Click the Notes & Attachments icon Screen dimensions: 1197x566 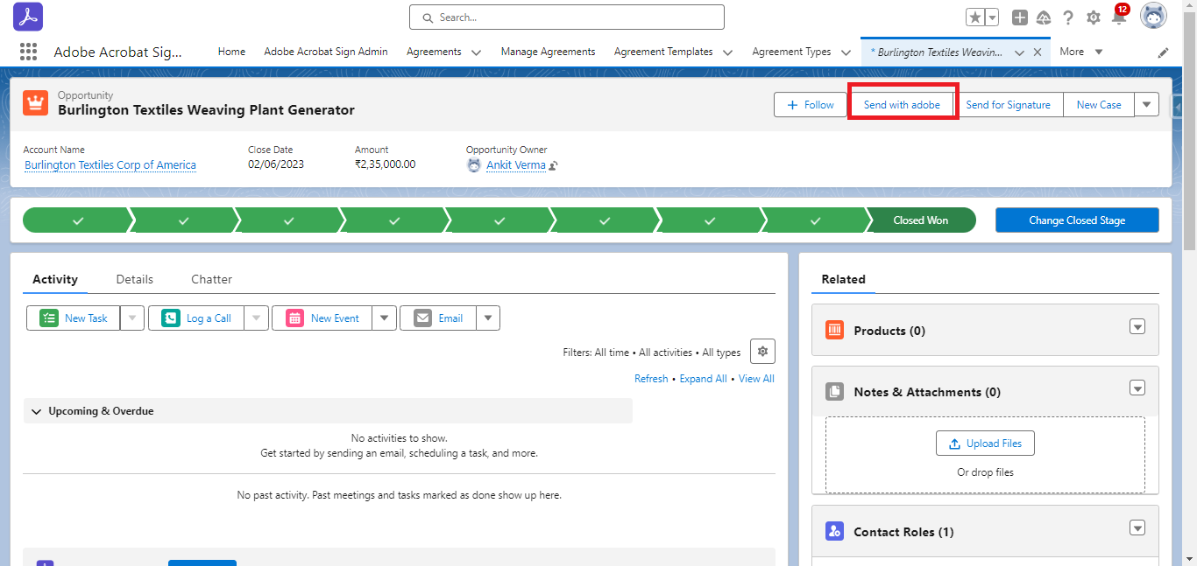pyautogui.click(x=835, y=391)
